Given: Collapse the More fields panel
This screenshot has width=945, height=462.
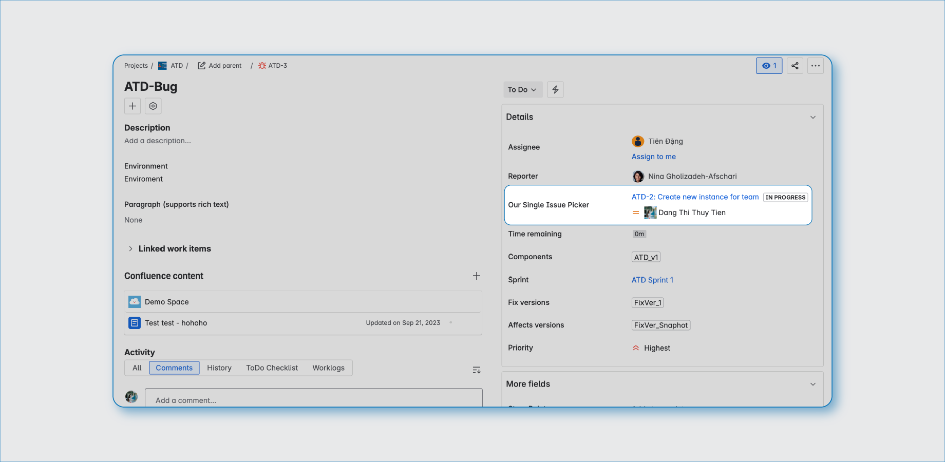Looking at the screenshot, I should tap(812, 384).
